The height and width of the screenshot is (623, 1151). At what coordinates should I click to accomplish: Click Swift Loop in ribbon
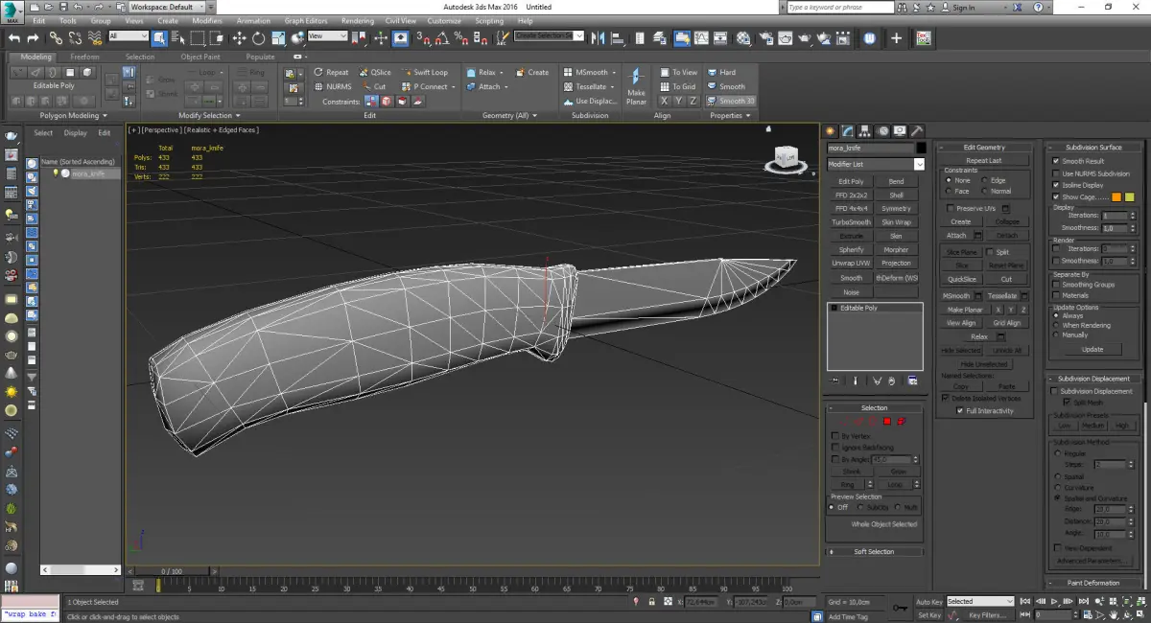[425, 72]
